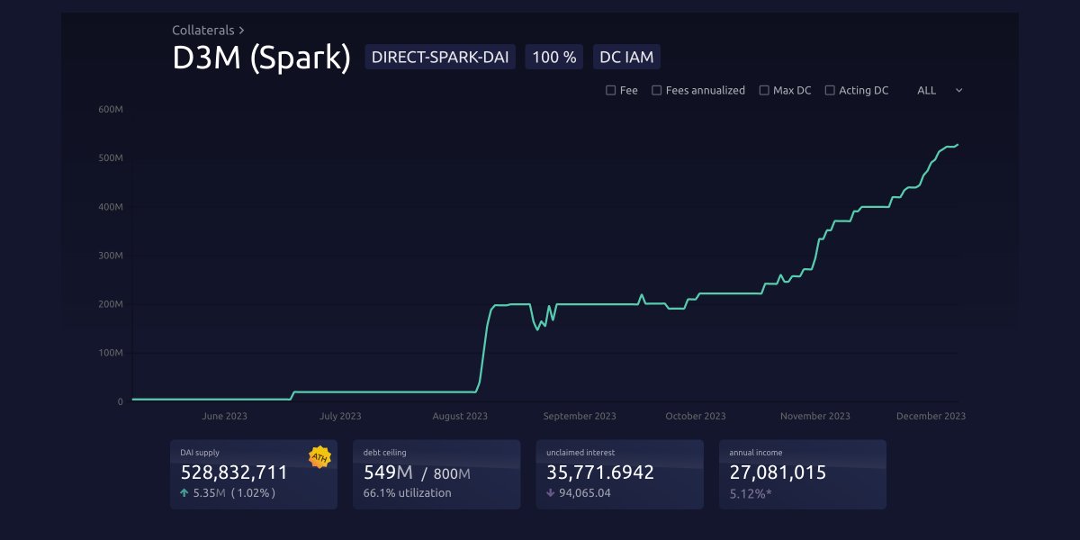
Task: Click the unclaimed interest value 35,771.6942
Action: (x=600, y=472)
